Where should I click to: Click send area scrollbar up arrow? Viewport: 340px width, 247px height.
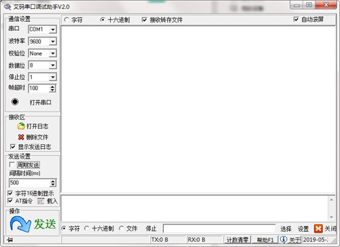coord(331,200)
